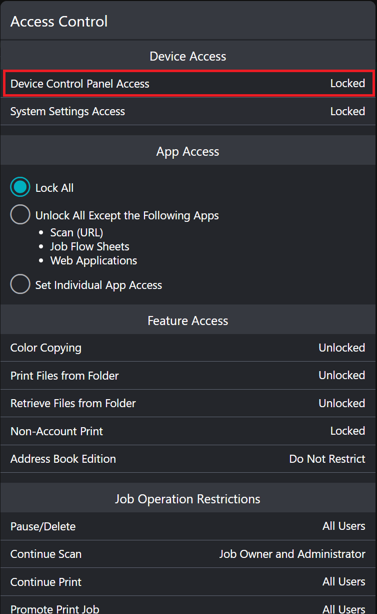This screenshot has height=614, width=377.
Task: Click the Feature Access section header
Action: tap(188, 321)
